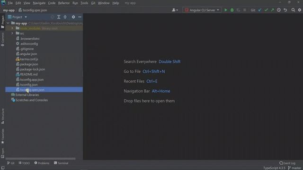Expand the src folder
The width and height of the screenshot is (303, 170).
[x=12, y=34]
